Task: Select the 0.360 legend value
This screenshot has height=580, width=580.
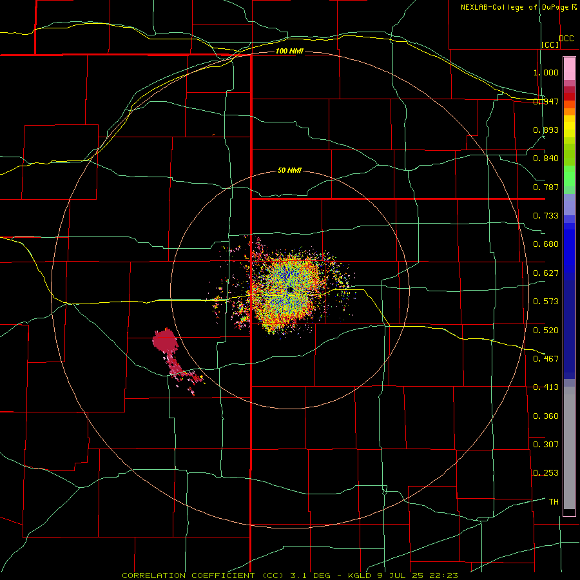Action: [x=546, y=416]
